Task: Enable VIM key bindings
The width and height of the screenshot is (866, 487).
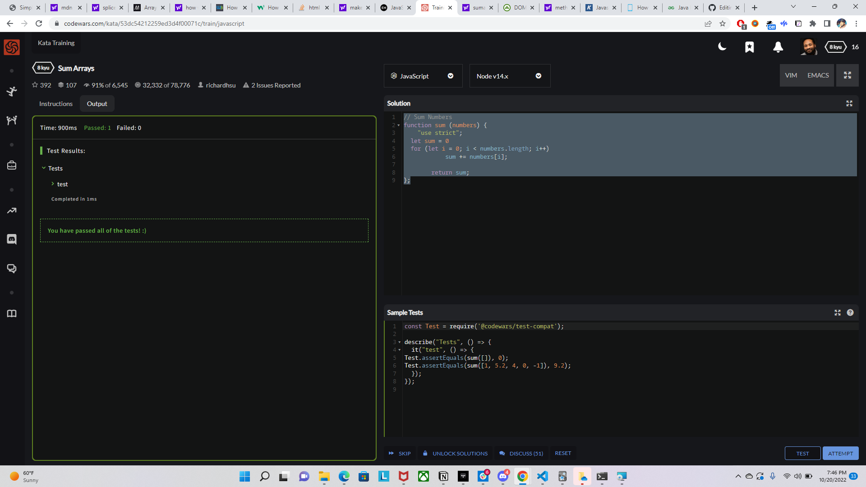Action: click(791, 75)
